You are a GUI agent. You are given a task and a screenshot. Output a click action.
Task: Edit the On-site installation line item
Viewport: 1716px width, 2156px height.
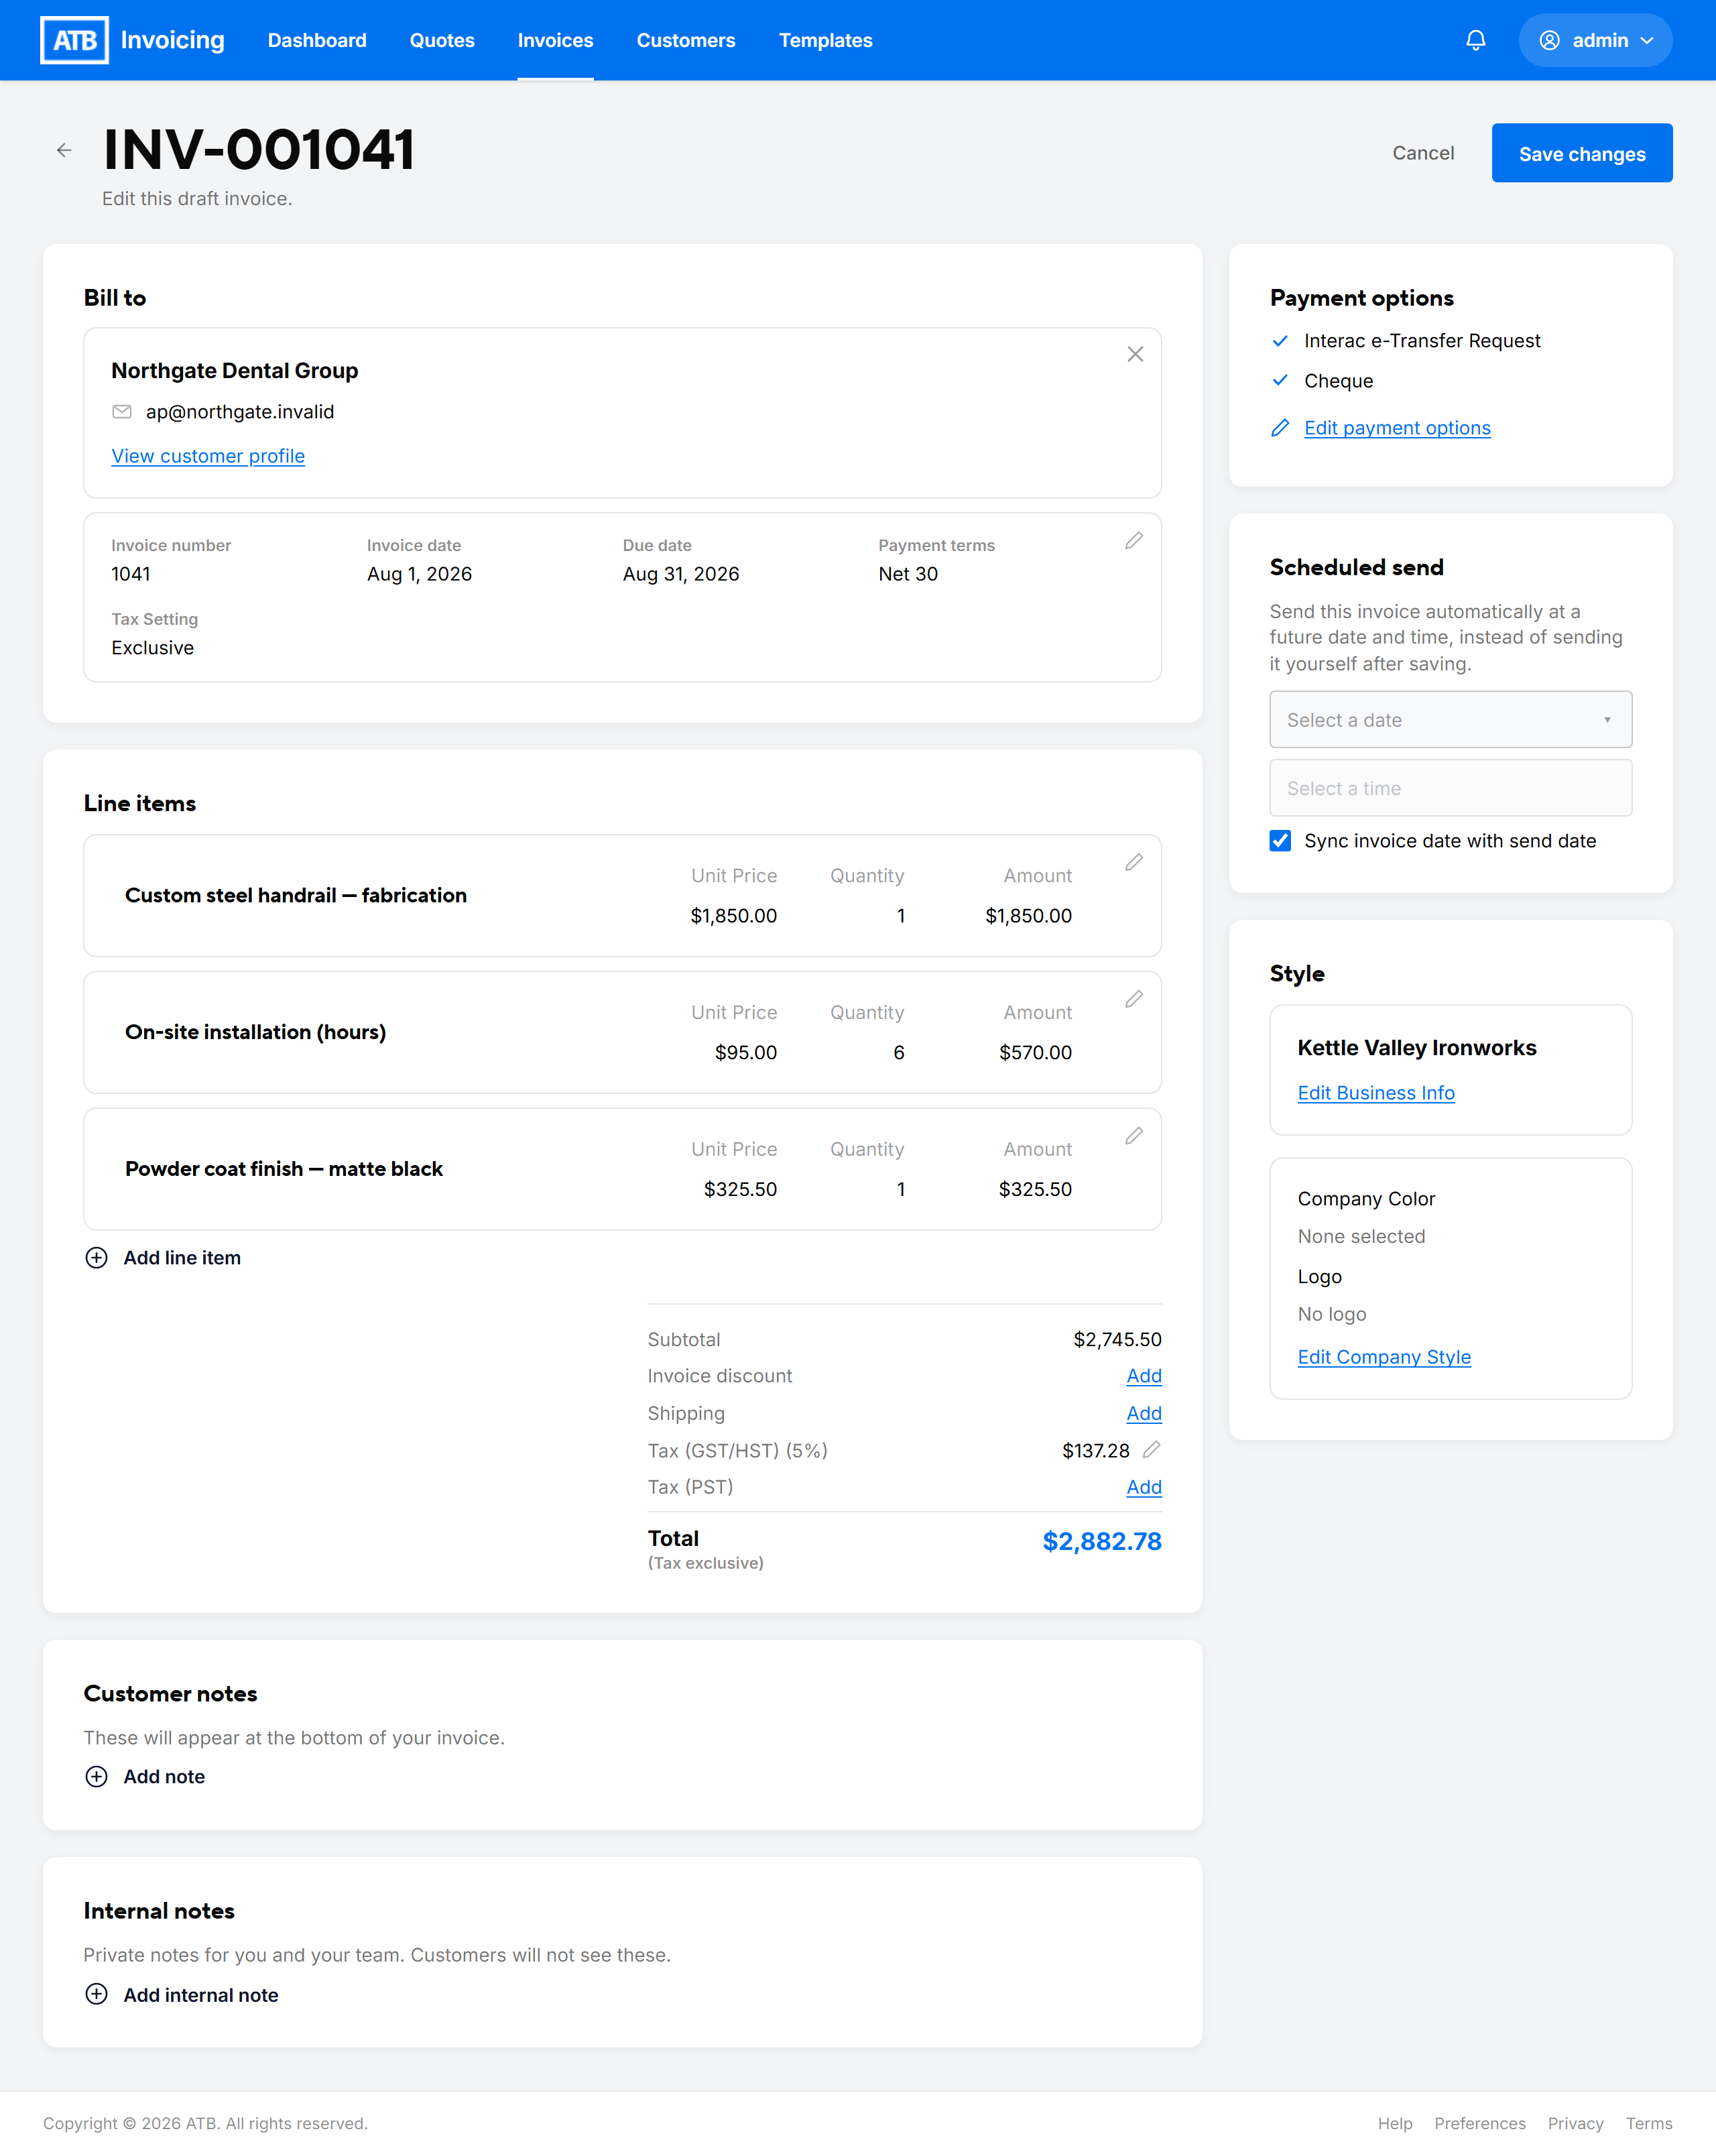(1134, 999)
